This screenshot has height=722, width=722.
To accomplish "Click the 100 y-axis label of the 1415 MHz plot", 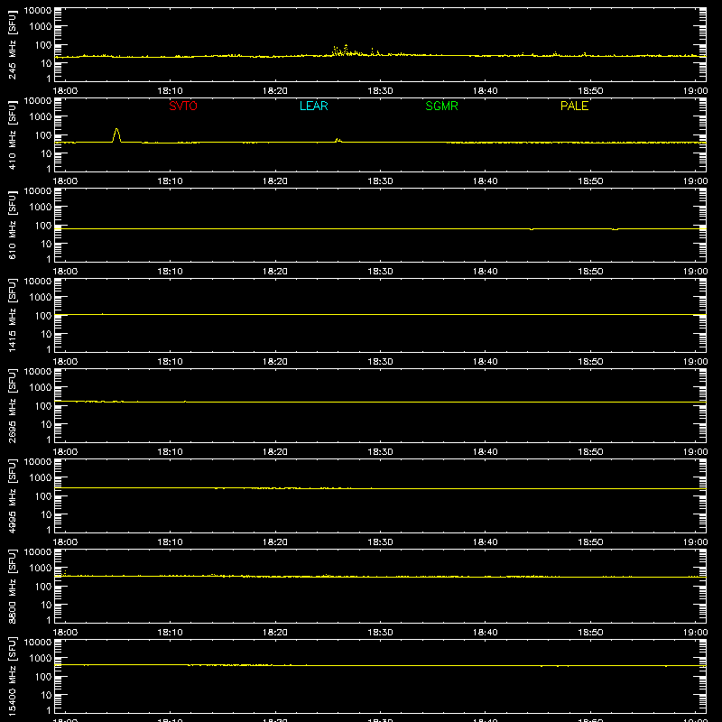I will 43,316.
